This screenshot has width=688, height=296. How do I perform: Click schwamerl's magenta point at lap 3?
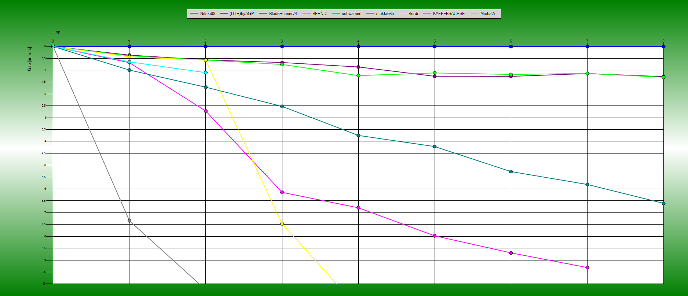[282, 192]
